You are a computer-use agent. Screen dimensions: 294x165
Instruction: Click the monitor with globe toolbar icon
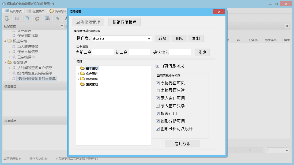47,18
